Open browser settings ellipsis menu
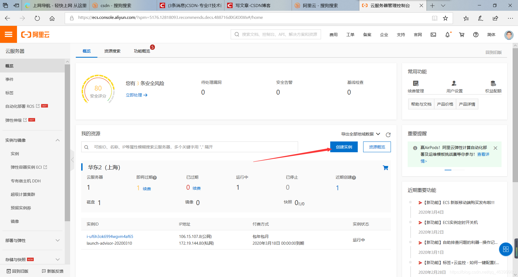 pyautogui.click(x=510, y=18)
